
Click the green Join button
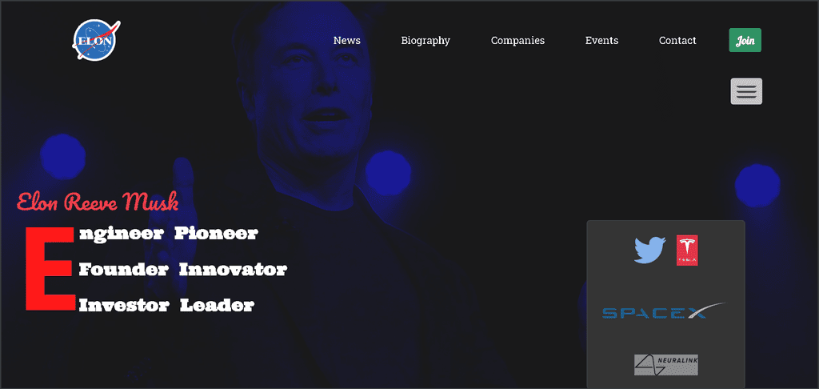tap(745, 40)
